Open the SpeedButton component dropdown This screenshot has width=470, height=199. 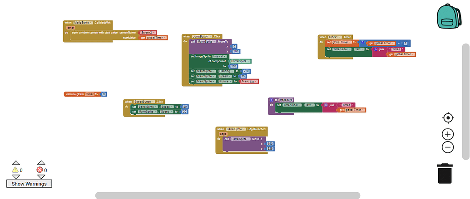144,102
